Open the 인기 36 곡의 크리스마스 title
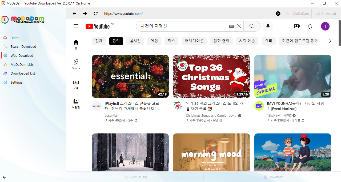 click(215, 106)
